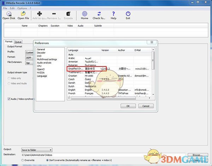Select the Croatian language row
Viewport: 212px width, 166px height.
(x=109, y=76)
